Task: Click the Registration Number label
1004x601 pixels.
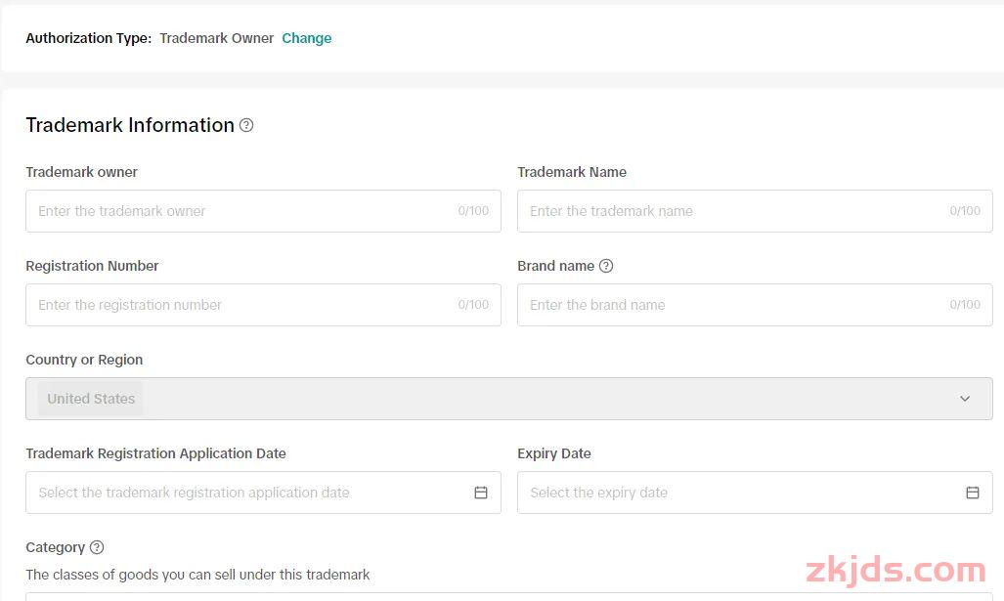Action: [92, 266]
